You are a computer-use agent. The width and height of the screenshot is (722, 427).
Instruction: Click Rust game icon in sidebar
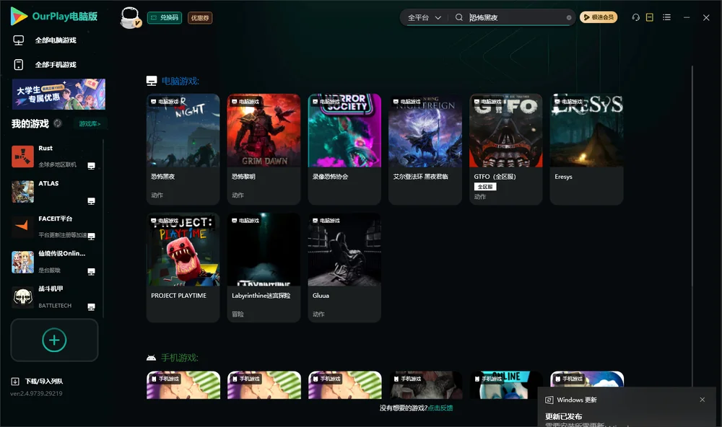point(22,157)
